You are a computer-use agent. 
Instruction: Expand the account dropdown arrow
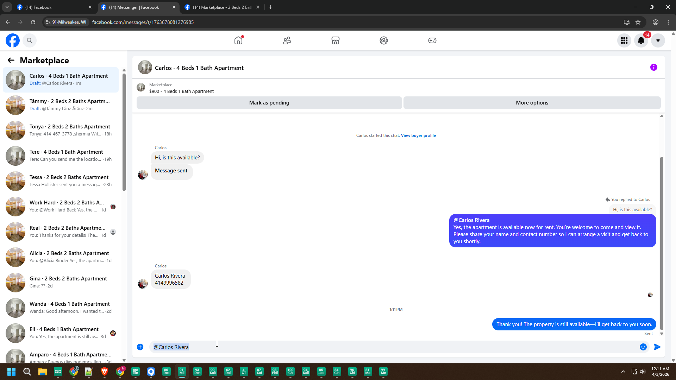pos(658,40)
